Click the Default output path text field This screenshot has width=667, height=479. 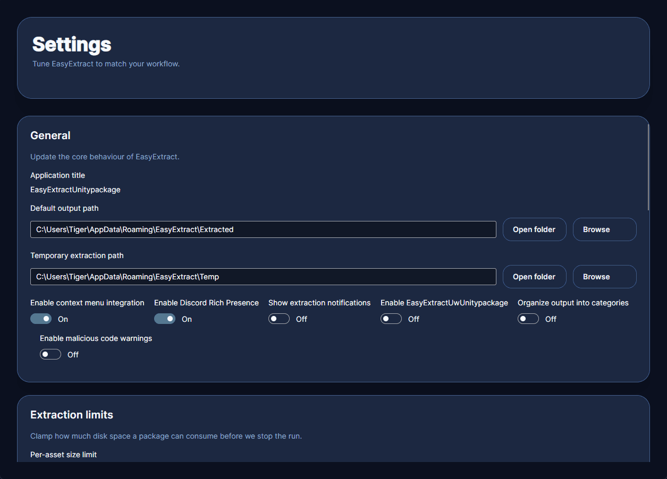click(263, 229)
